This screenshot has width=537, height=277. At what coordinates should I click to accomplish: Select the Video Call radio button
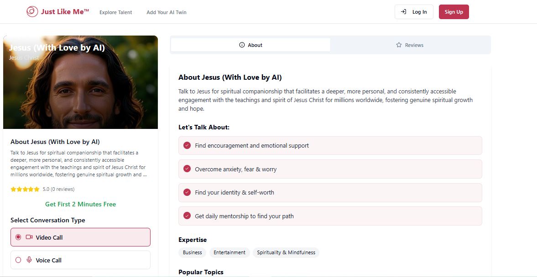[18, 237]
